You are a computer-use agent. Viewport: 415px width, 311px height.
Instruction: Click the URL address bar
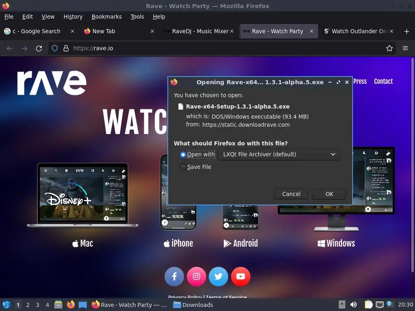pos(222,49)
